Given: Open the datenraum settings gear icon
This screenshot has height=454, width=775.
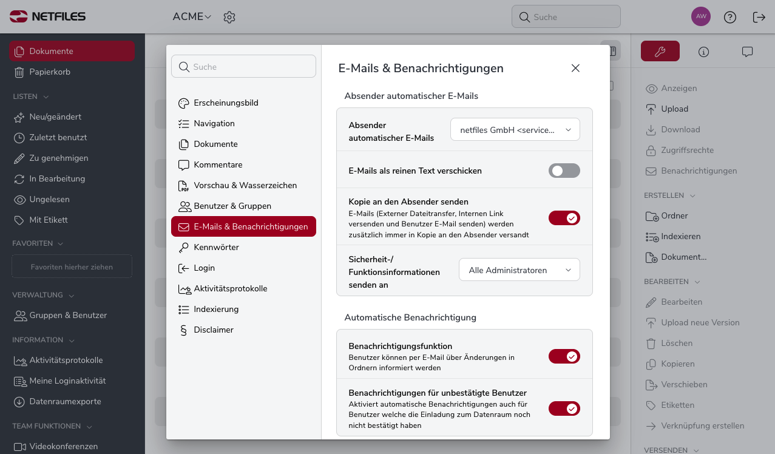Looking at the screenshot, I should [229, 17].
